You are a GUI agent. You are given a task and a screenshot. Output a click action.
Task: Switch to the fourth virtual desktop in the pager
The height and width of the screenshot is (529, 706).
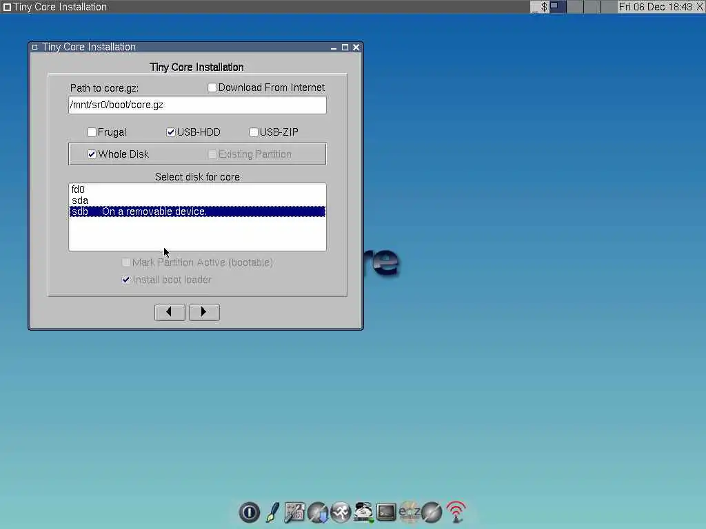(609, 7)
